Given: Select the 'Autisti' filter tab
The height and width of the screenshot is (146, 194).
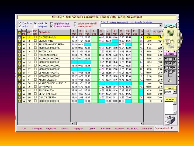Looking at the screenshot, I should [x=65, y=128].
